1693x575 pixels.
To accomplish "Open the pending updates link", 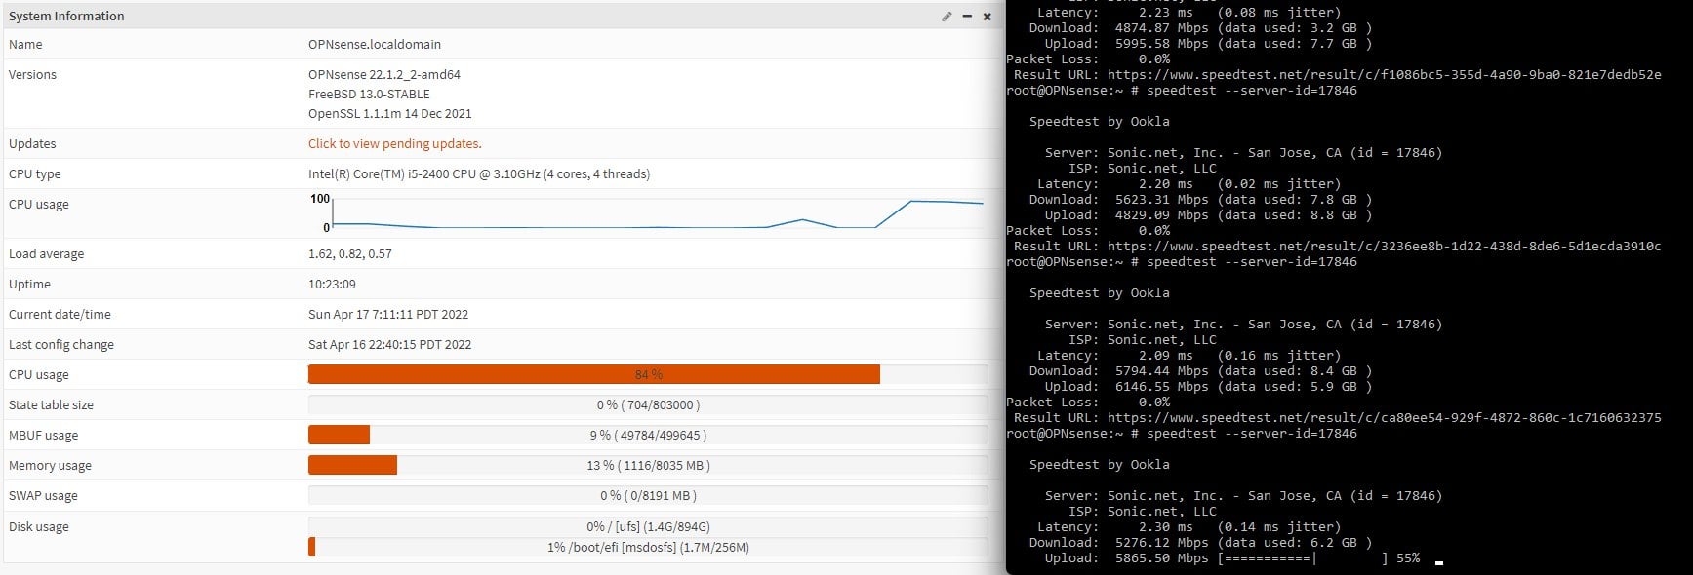I will [x=394, y=143].
